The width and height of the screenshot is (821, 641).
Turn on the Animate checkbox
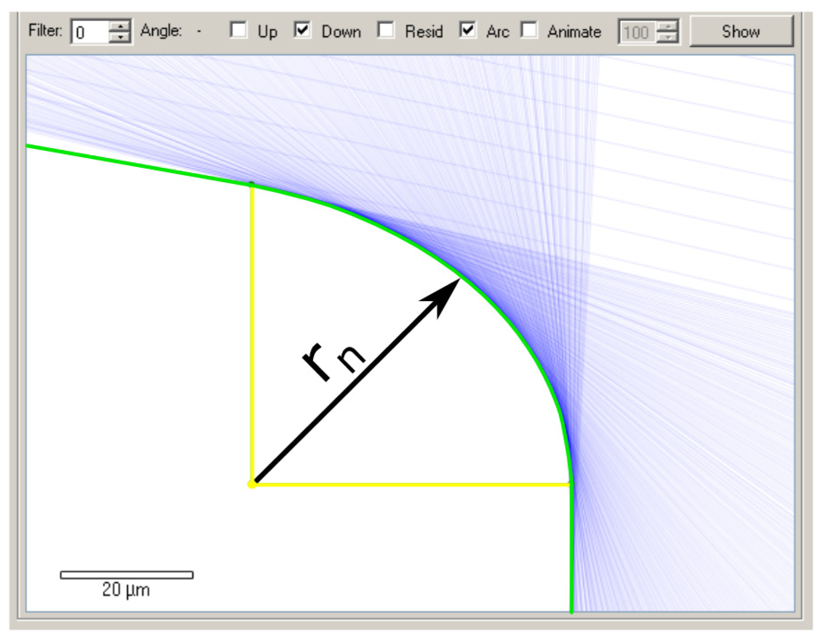pos(529,30)
